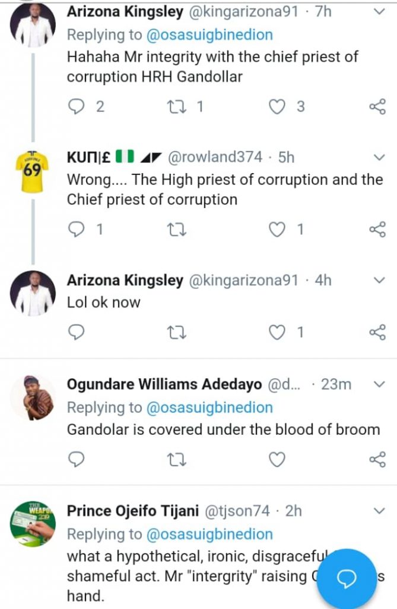Reply to the 'Lol ok now' tweet

tap(77, 332)
